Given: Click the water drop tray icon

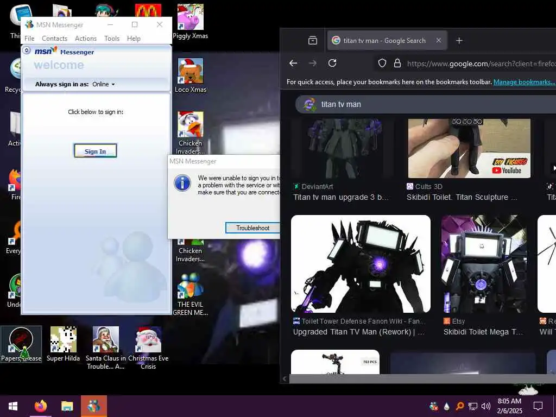Looking at the screenshot, I should [447, 406].
